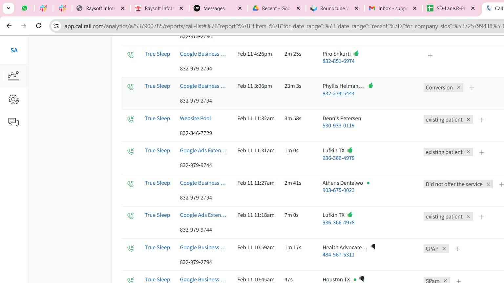Open phone number 903-675-0023
The height and width of the screenshot is (283, 504).
338,190
